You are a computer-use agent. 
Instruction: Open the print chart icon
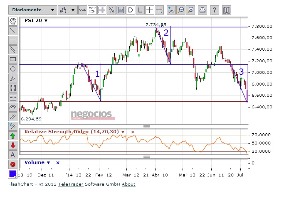click(203, 10)
